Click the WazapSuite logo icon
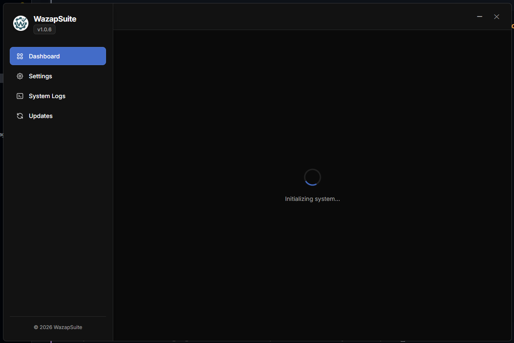514x343 pixels. pos(20,23)
